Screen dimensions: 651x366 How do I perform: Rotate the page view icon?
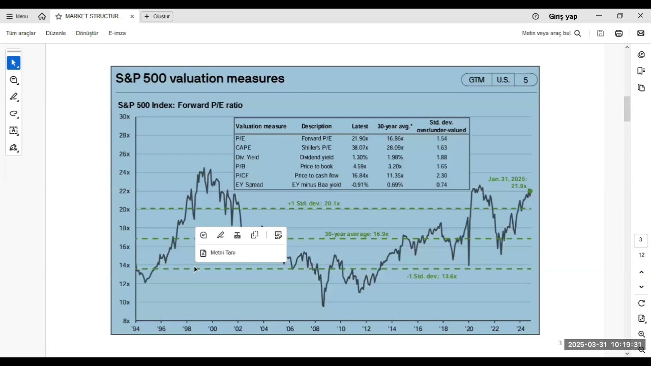pos(641,303)
